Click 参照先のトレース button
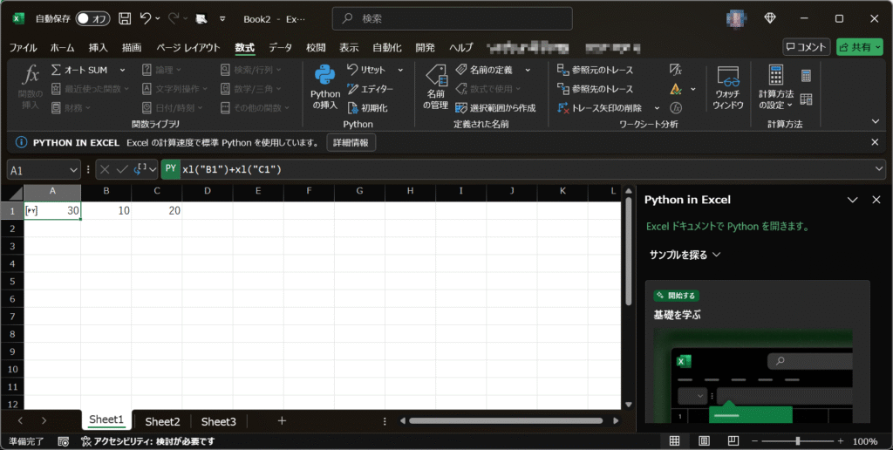This screenshot has width=893, height=450. [595, 89]
